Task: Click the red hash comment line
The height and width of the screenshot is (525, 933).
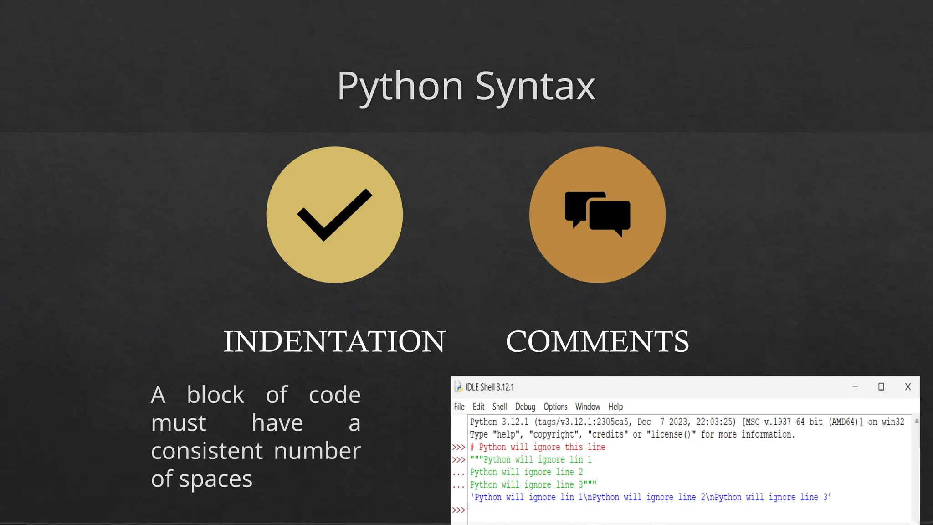Action: pyautogui.click(x=538, y=447)
